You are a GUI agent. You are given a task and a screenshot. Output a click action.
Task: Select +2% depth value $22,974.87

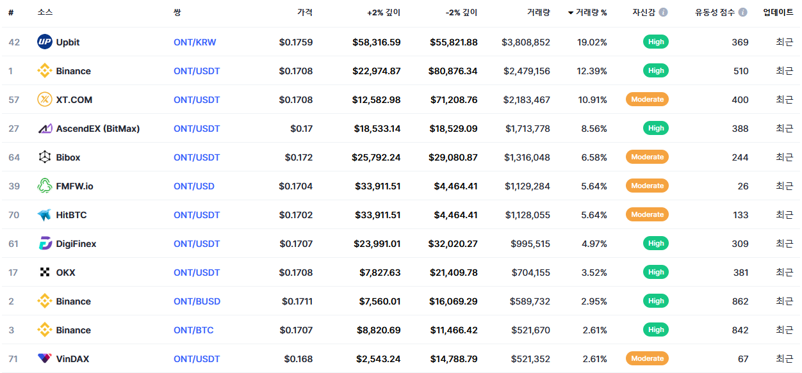click(x=376, y=71)
